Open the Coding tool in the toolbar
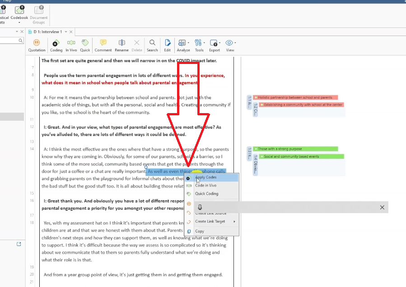 click(56, 44)
